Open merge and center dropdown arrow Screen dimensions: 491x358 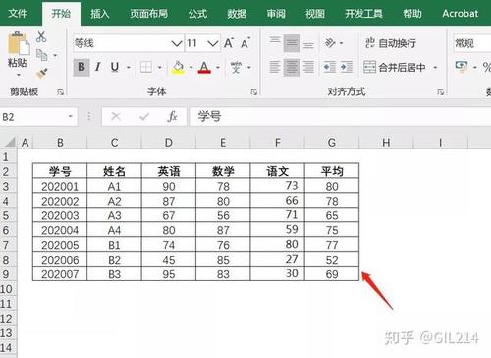[435, 68]
